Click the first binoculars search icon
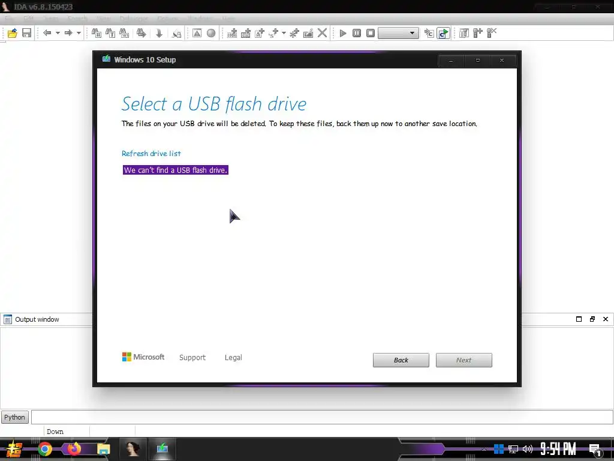Image resolution: width=614 pixels, height=461 pixels. pos(97,33)
